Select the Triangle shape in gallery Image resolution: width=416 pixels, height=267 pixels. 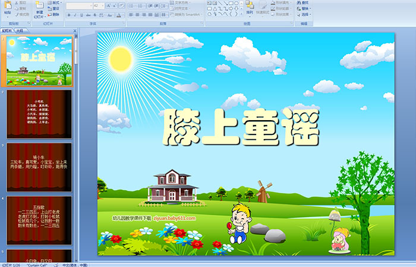[x=215, y=9]
